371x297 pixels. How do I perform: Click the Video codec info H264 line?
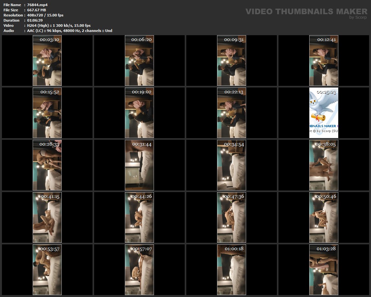pos(59,26)
